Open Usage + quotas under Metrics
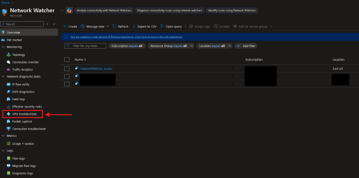 [23, 144]
